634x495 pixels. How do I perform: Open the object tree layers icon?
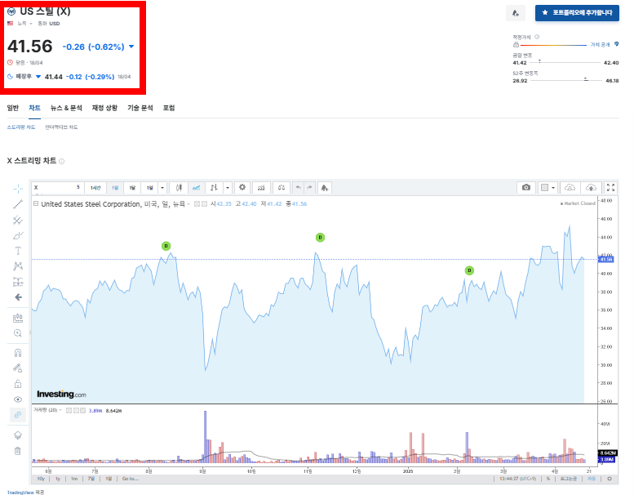point(18,435)
